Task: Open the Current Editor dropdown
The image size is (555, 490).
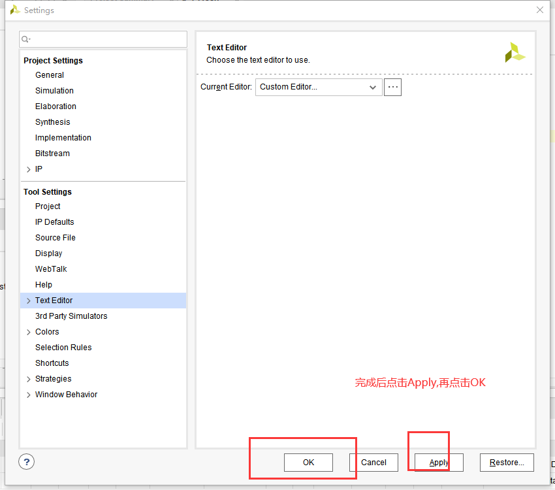Action: [319, 87]
